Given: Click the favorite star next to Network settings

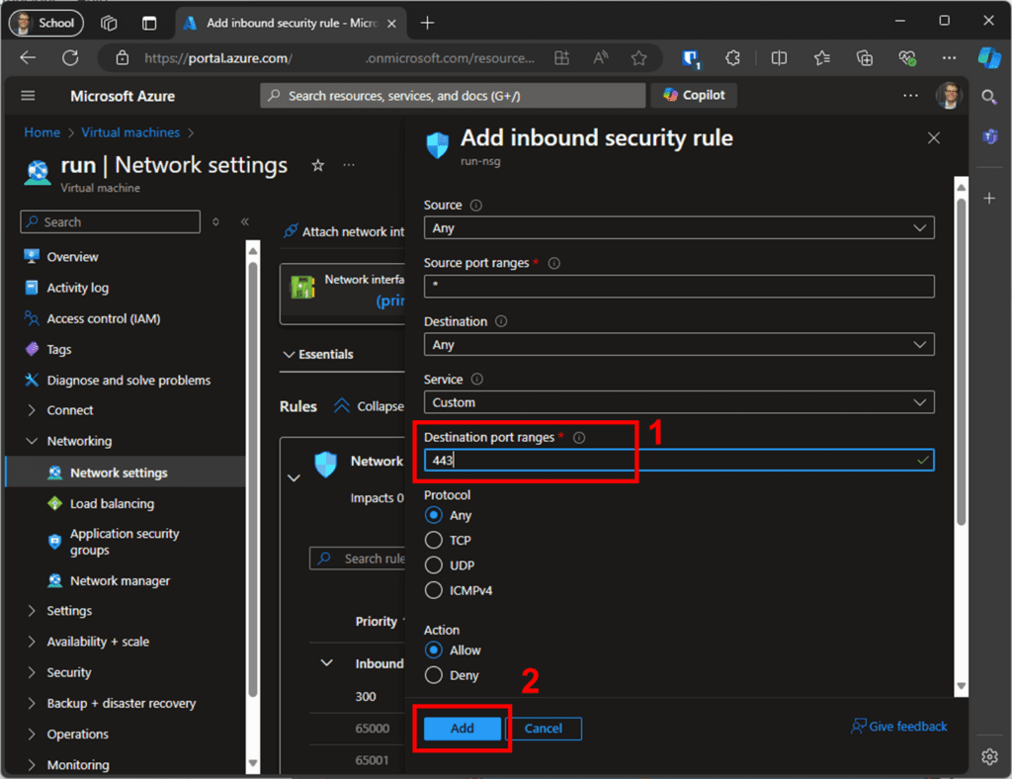Looking at the screenshot, I should [x=317, y=165].
